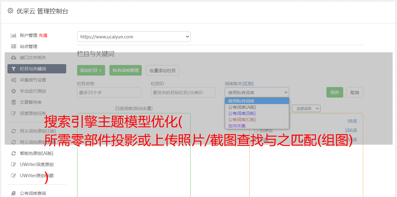397x197 pixels.
Task: Click the bar chart icon for 账户管理
Action: (14, 35)
